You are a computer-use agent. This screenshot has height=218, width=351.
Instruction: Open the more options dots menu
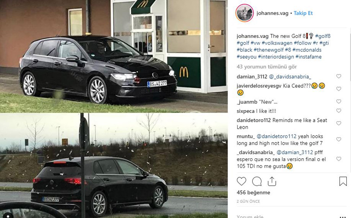pyautogui.click(x=343, y=217)
